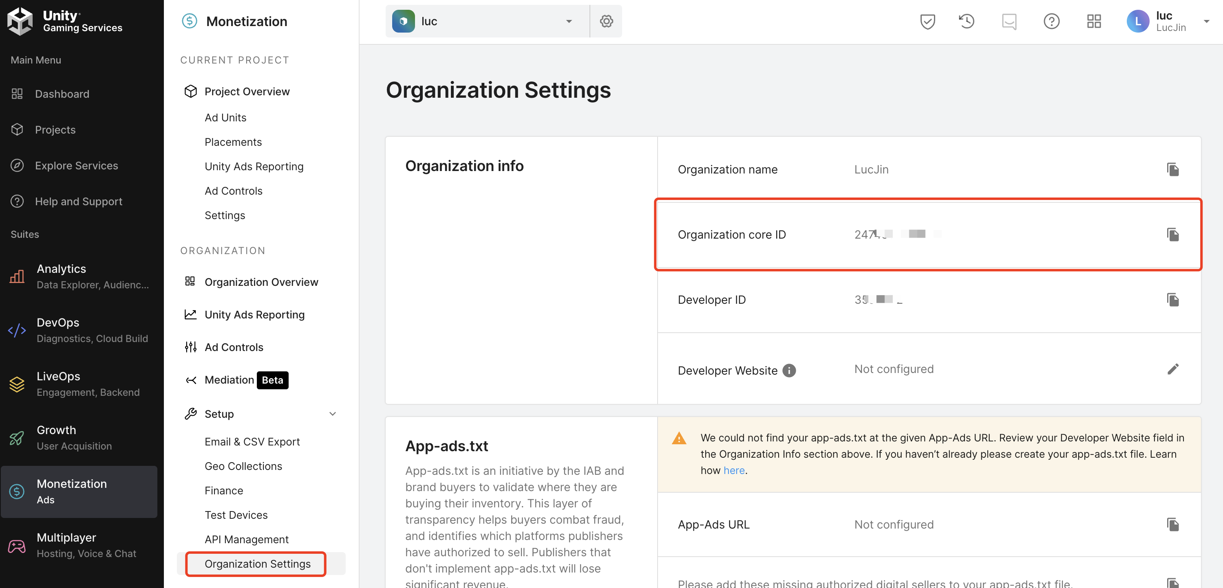Click the DevOps code brackets icon
The height and width of the screenshot is (588, 1223).
(17, 330)
